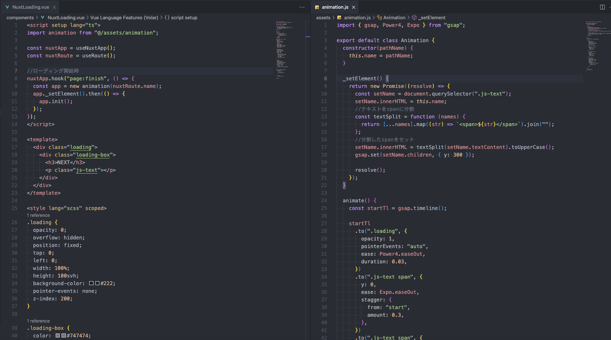This screenshot has width=611, height=340.
Task: Click the "page:finish" hook string
Action: click(87, 78)
